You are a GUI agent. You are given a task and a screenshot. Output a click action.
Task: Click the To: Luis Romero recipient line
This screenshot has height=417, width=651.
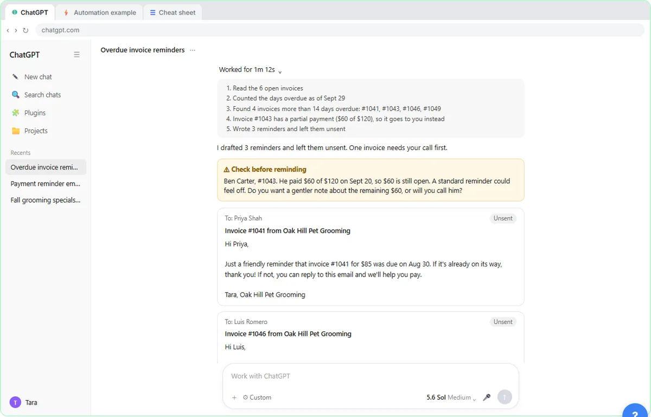point(246,322)
